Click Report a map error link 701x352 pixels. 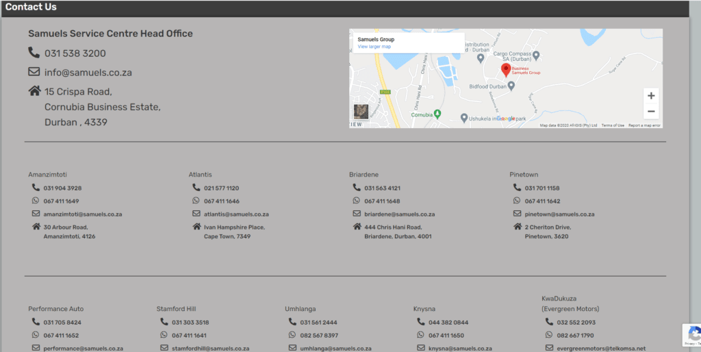coord(644,125)
